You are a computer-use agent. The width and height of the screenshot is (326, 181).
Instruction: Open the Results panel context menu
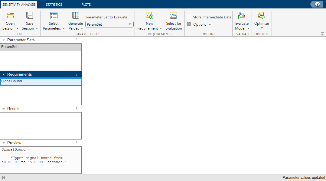(x=76, y=109)
